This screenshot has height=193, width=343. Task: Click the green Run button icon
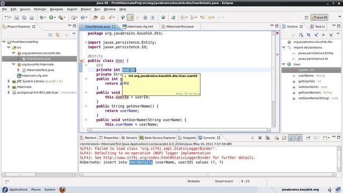coord(51,18)
